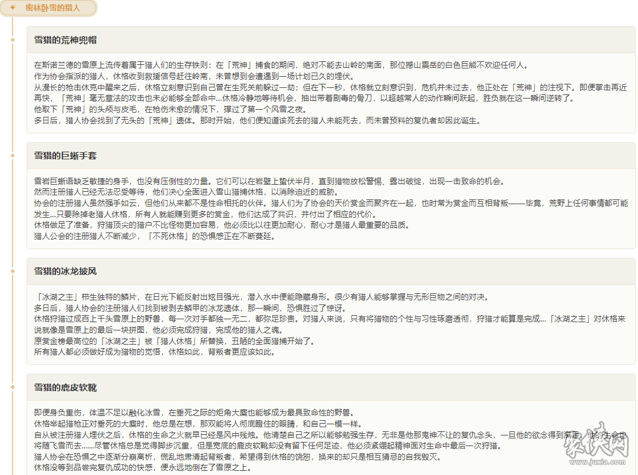
Task: Click the line starting 在斯诺兰德的雪原上流传着
Action: [282, 65]
